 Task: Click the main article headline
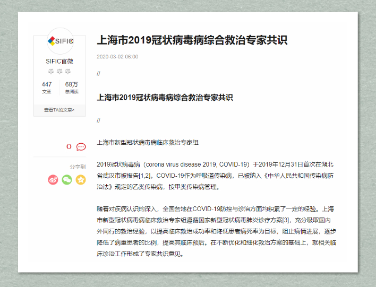[x=192, y=40]
